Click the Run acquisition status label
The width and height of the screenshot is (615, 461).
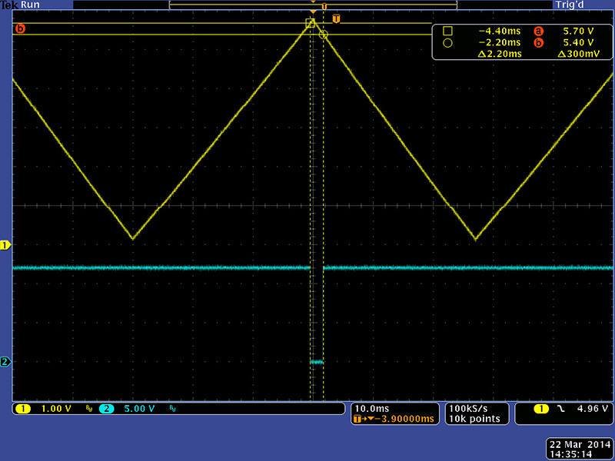pos(32,5)
